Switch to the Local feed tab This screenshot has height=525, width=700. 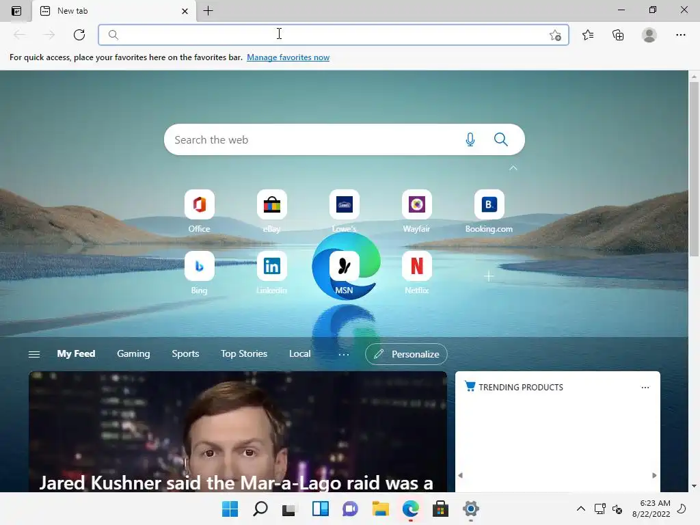299,353
